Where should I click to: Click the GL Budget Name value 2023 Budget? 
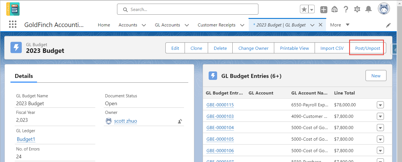(x=30, y=103)
